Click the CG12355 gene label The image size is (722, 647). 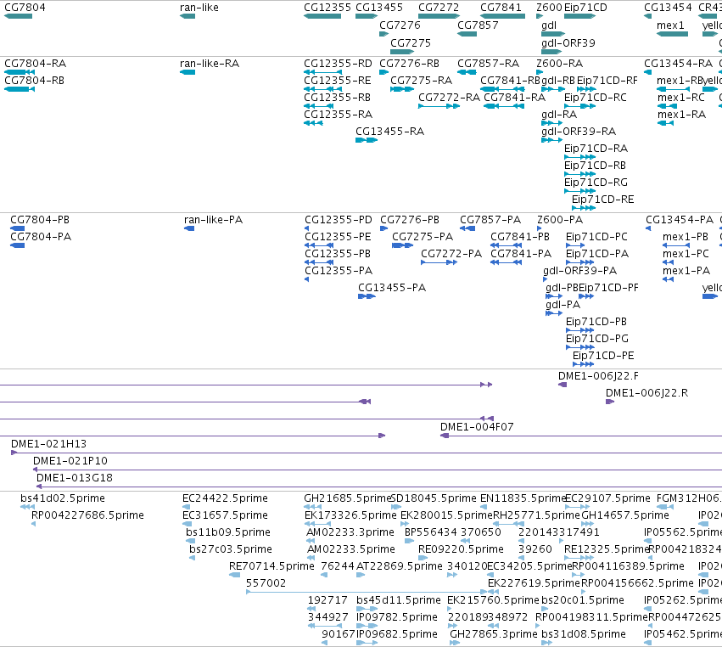click(327, 8)
